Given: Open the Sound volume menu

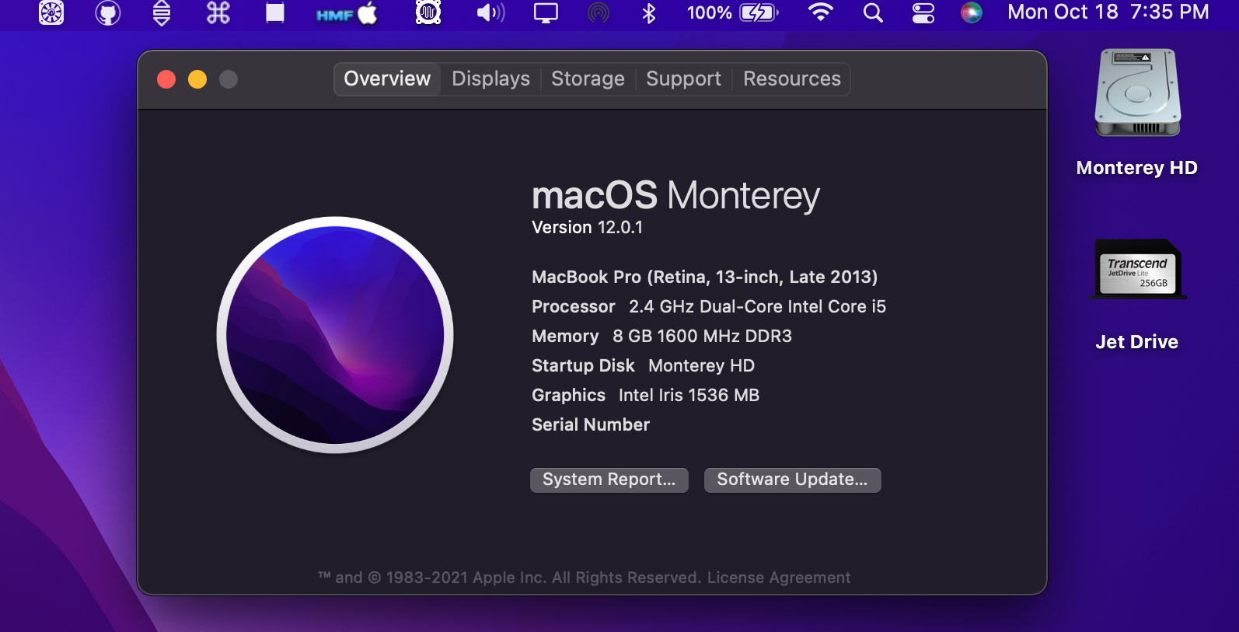Looking at the screenshot, I should 490,12.
